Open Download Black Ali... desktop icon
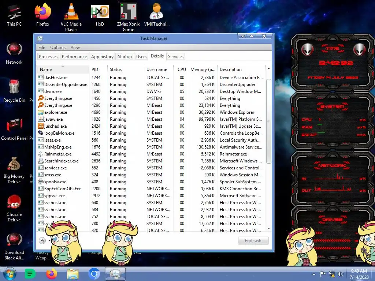 coord(14,247)
